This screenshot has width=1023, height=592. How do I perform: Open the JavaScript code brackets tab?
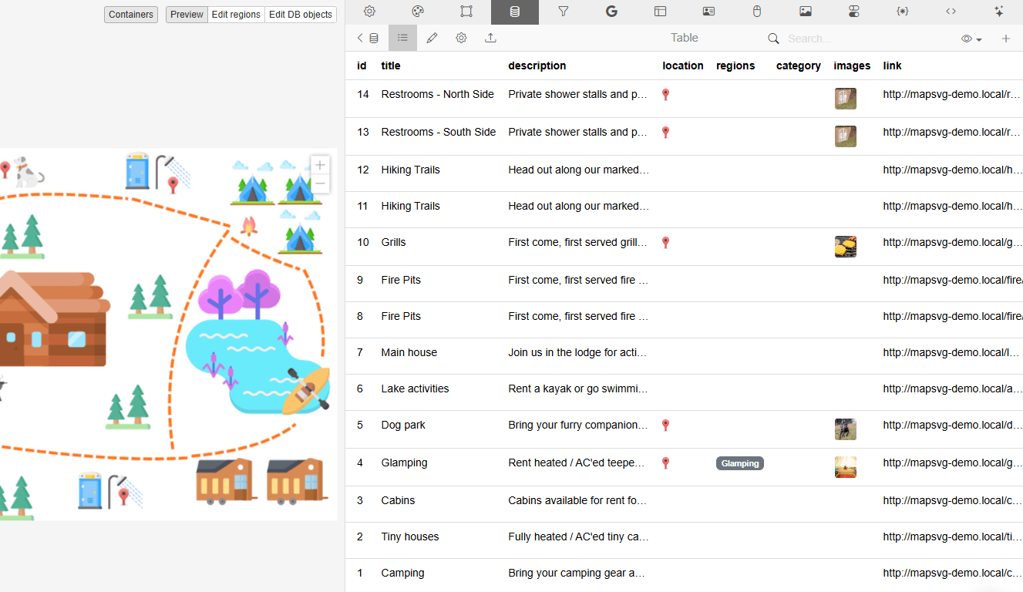point(951,12)
